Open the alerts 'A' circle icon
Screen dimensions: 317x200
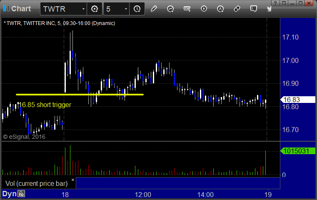(x=220, y=9)
